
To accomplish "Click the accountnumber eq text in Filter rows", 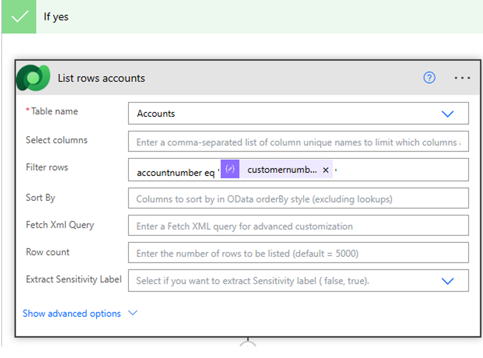I will (175, 173).
